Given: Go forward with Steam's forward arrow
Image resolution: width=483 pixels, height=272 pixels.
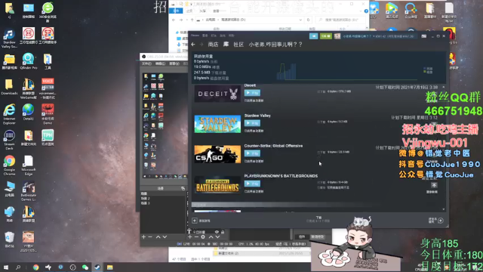Looking at the screenshot, I should click(x=202, y=45).
